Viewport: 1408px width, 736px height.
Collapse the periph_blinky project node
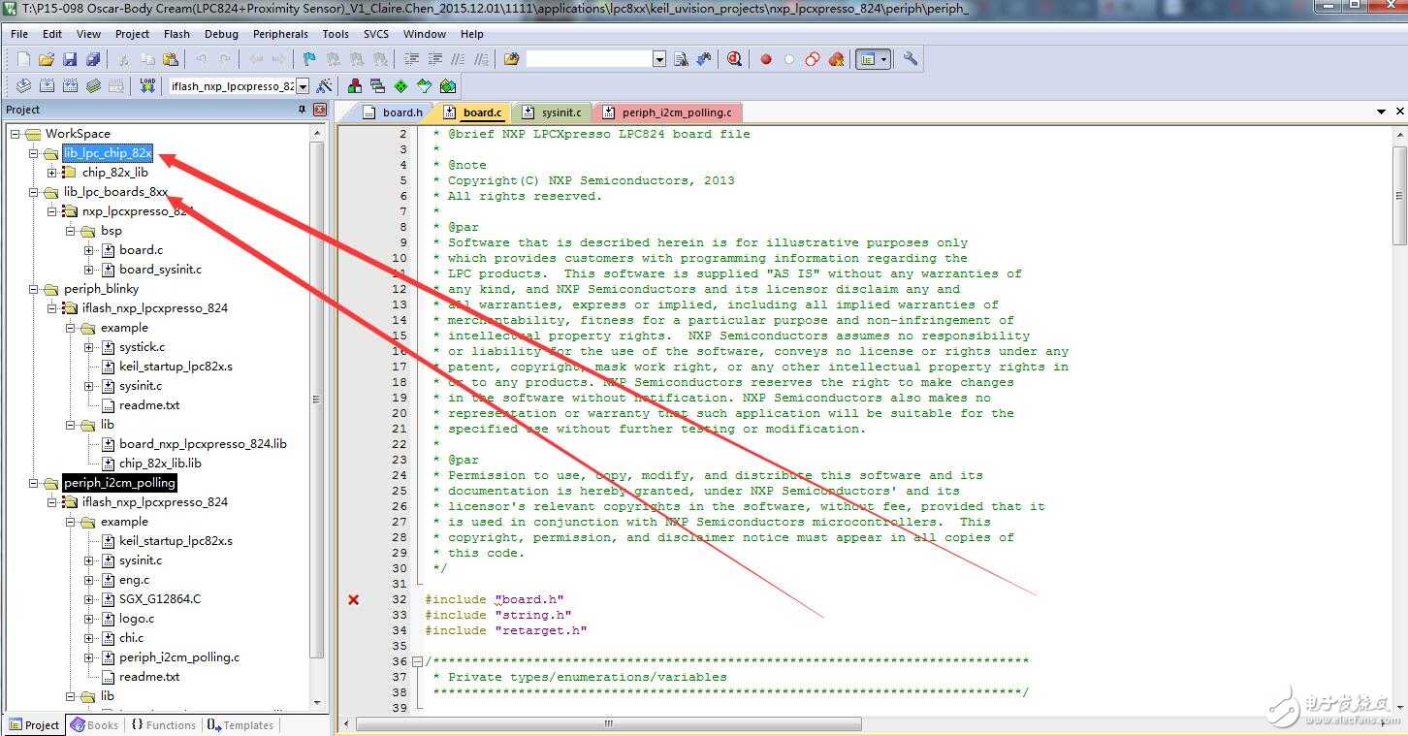pos(34,289)
